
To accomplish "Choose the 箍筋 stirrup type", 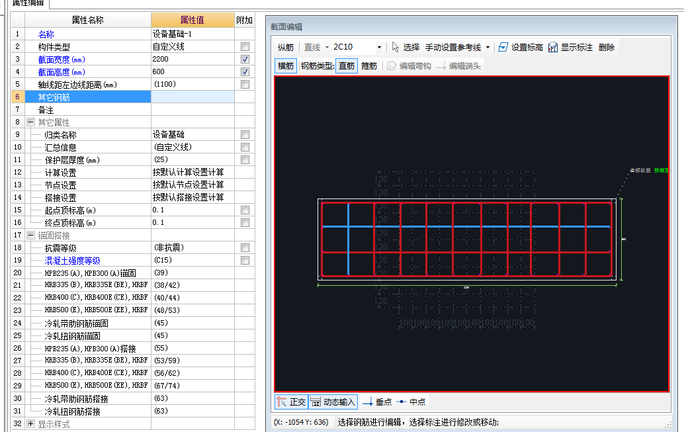I will click(369, 66).
